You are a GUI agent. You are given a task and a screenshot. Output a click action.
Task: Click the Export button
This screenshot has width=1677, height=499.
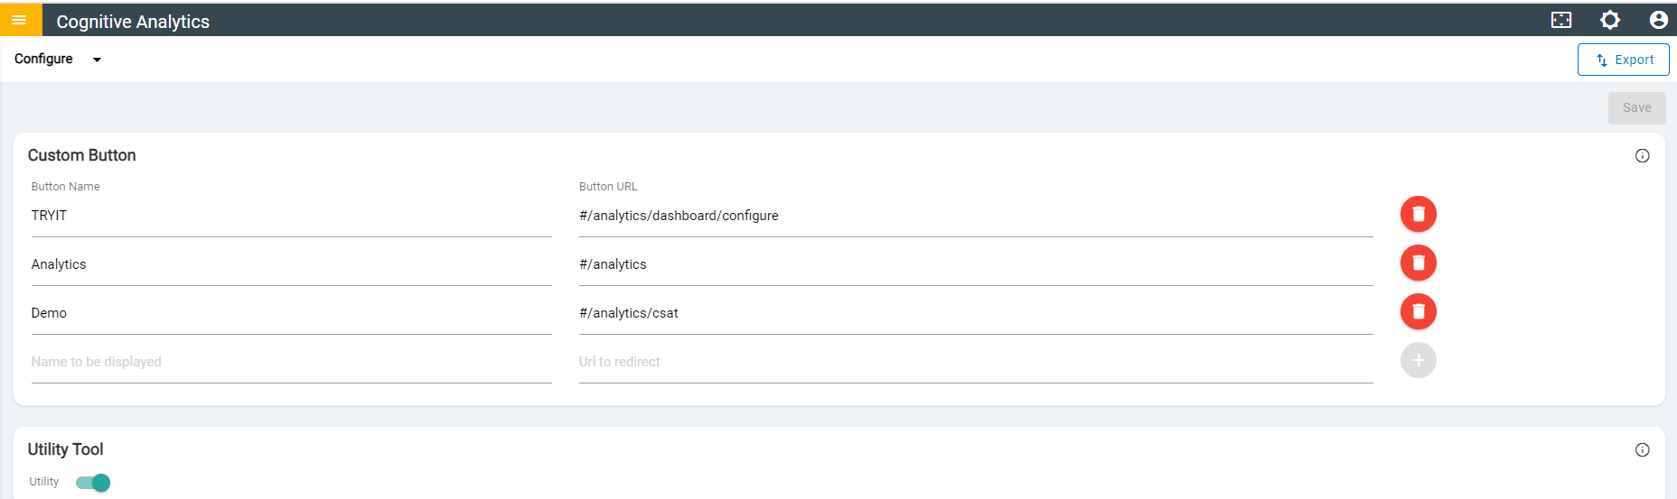pos(1623,60)
